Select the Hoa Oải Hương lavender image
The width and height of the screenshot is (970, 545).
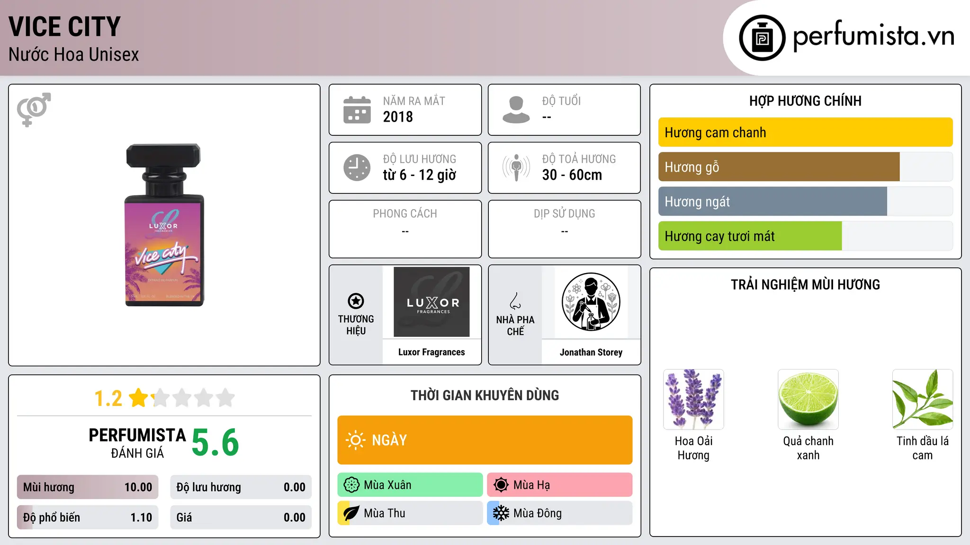[x=693, y=399]
